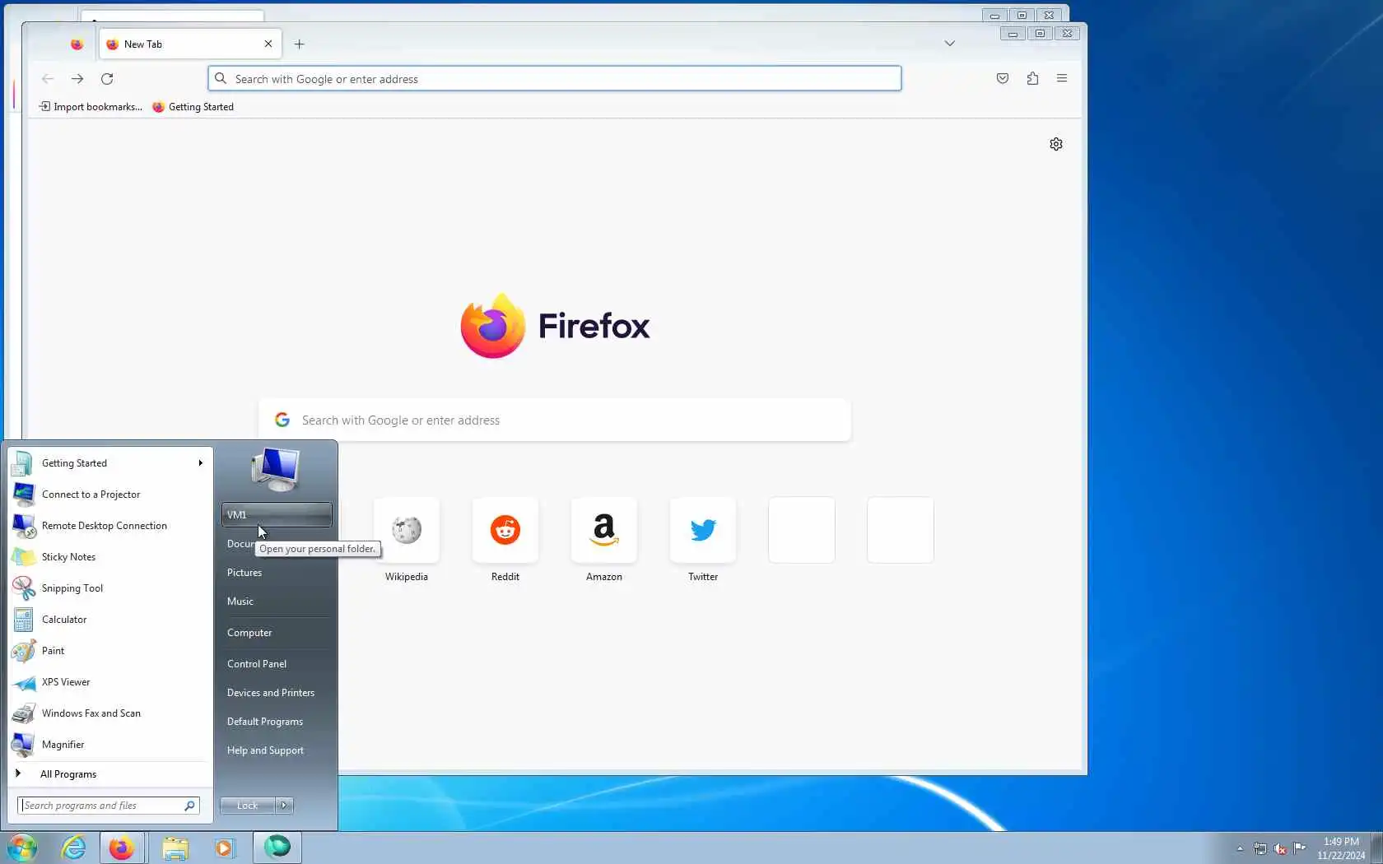This screenshot has width=1383, height=864.
Task: Expand the list all tabs chevron
Action: 950,44
